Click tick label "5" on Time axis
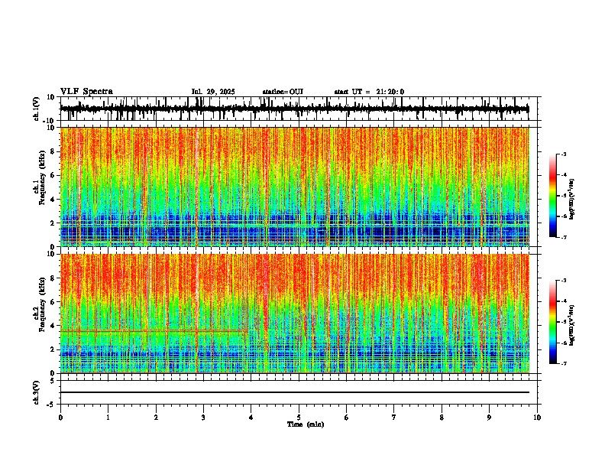 (299, 418)
